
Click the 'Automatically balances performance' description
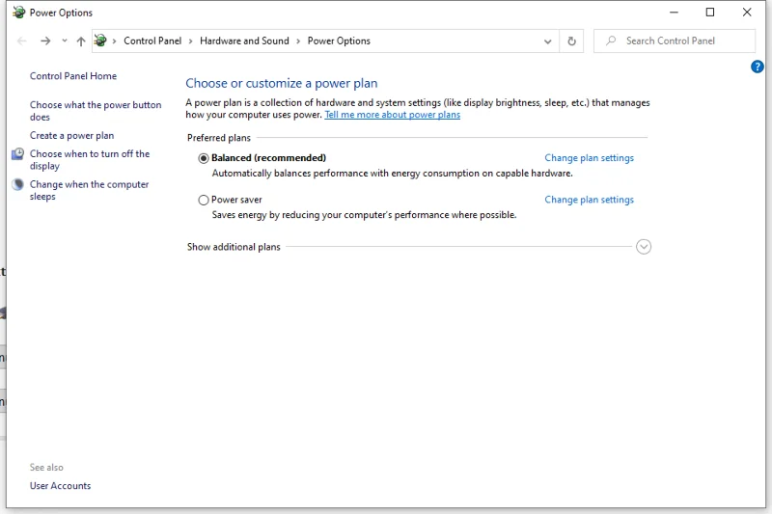[393, 174]
